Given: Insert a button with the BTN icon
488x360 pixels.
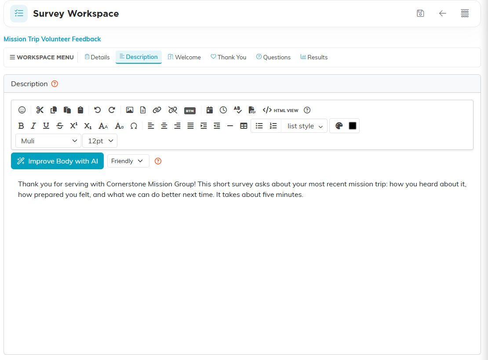Looking at the screenshot, I should point(190,110).
